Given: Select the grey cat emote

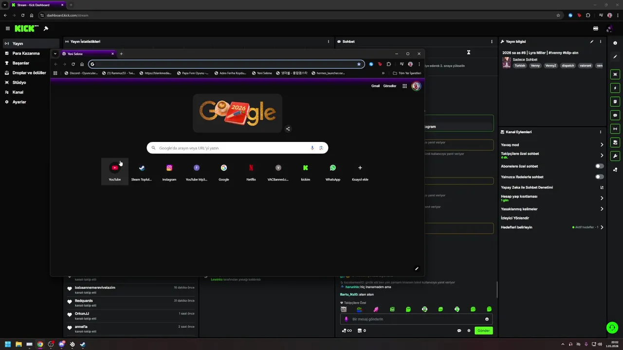Looking at the screenshot, I should coord(344,309).
